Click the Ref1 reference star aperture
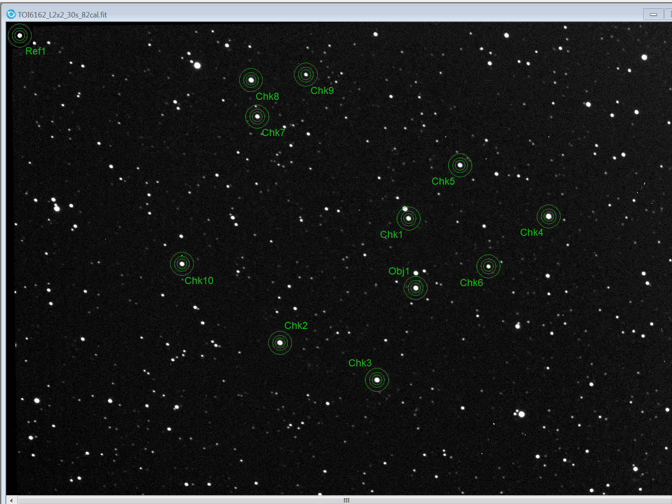672x504 pixels. [20, 36]
